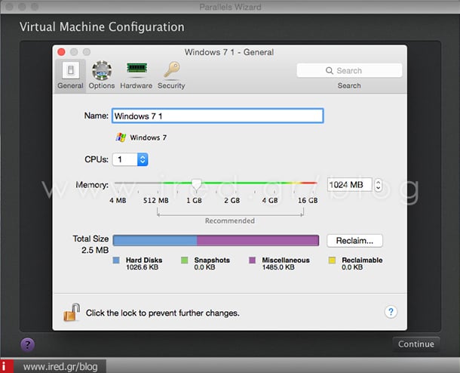Open the General settings tab icon
Image resolution: width=460 pixels, height=373 pixels.
pyautogui.click(x=70, y=70)
